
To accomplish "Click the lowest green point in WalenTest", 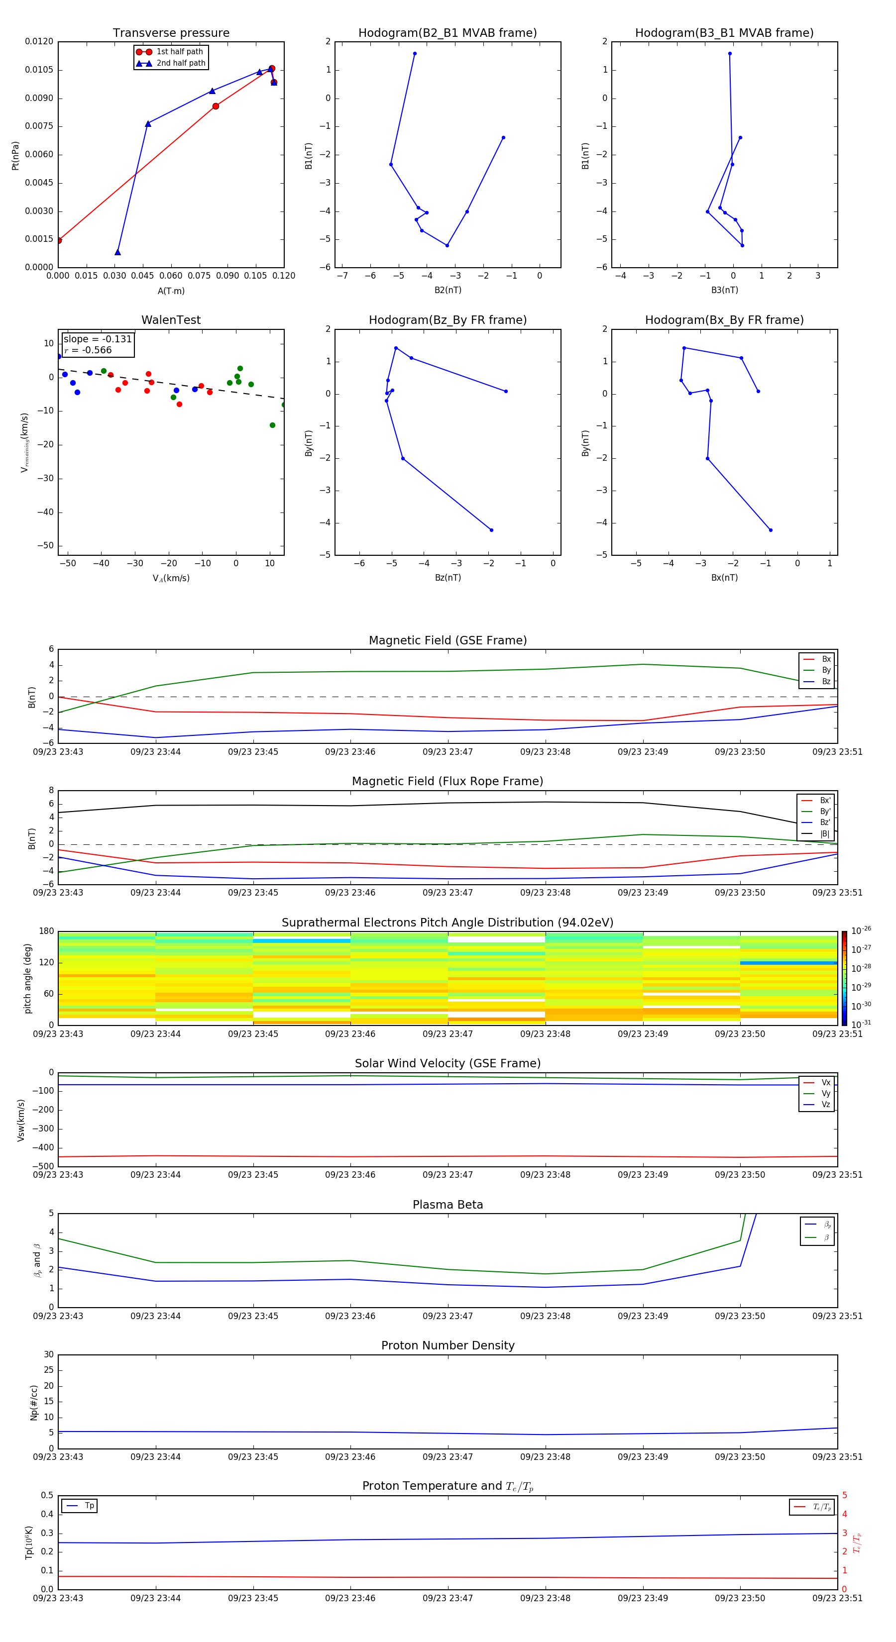I will (x=272, y=425).
